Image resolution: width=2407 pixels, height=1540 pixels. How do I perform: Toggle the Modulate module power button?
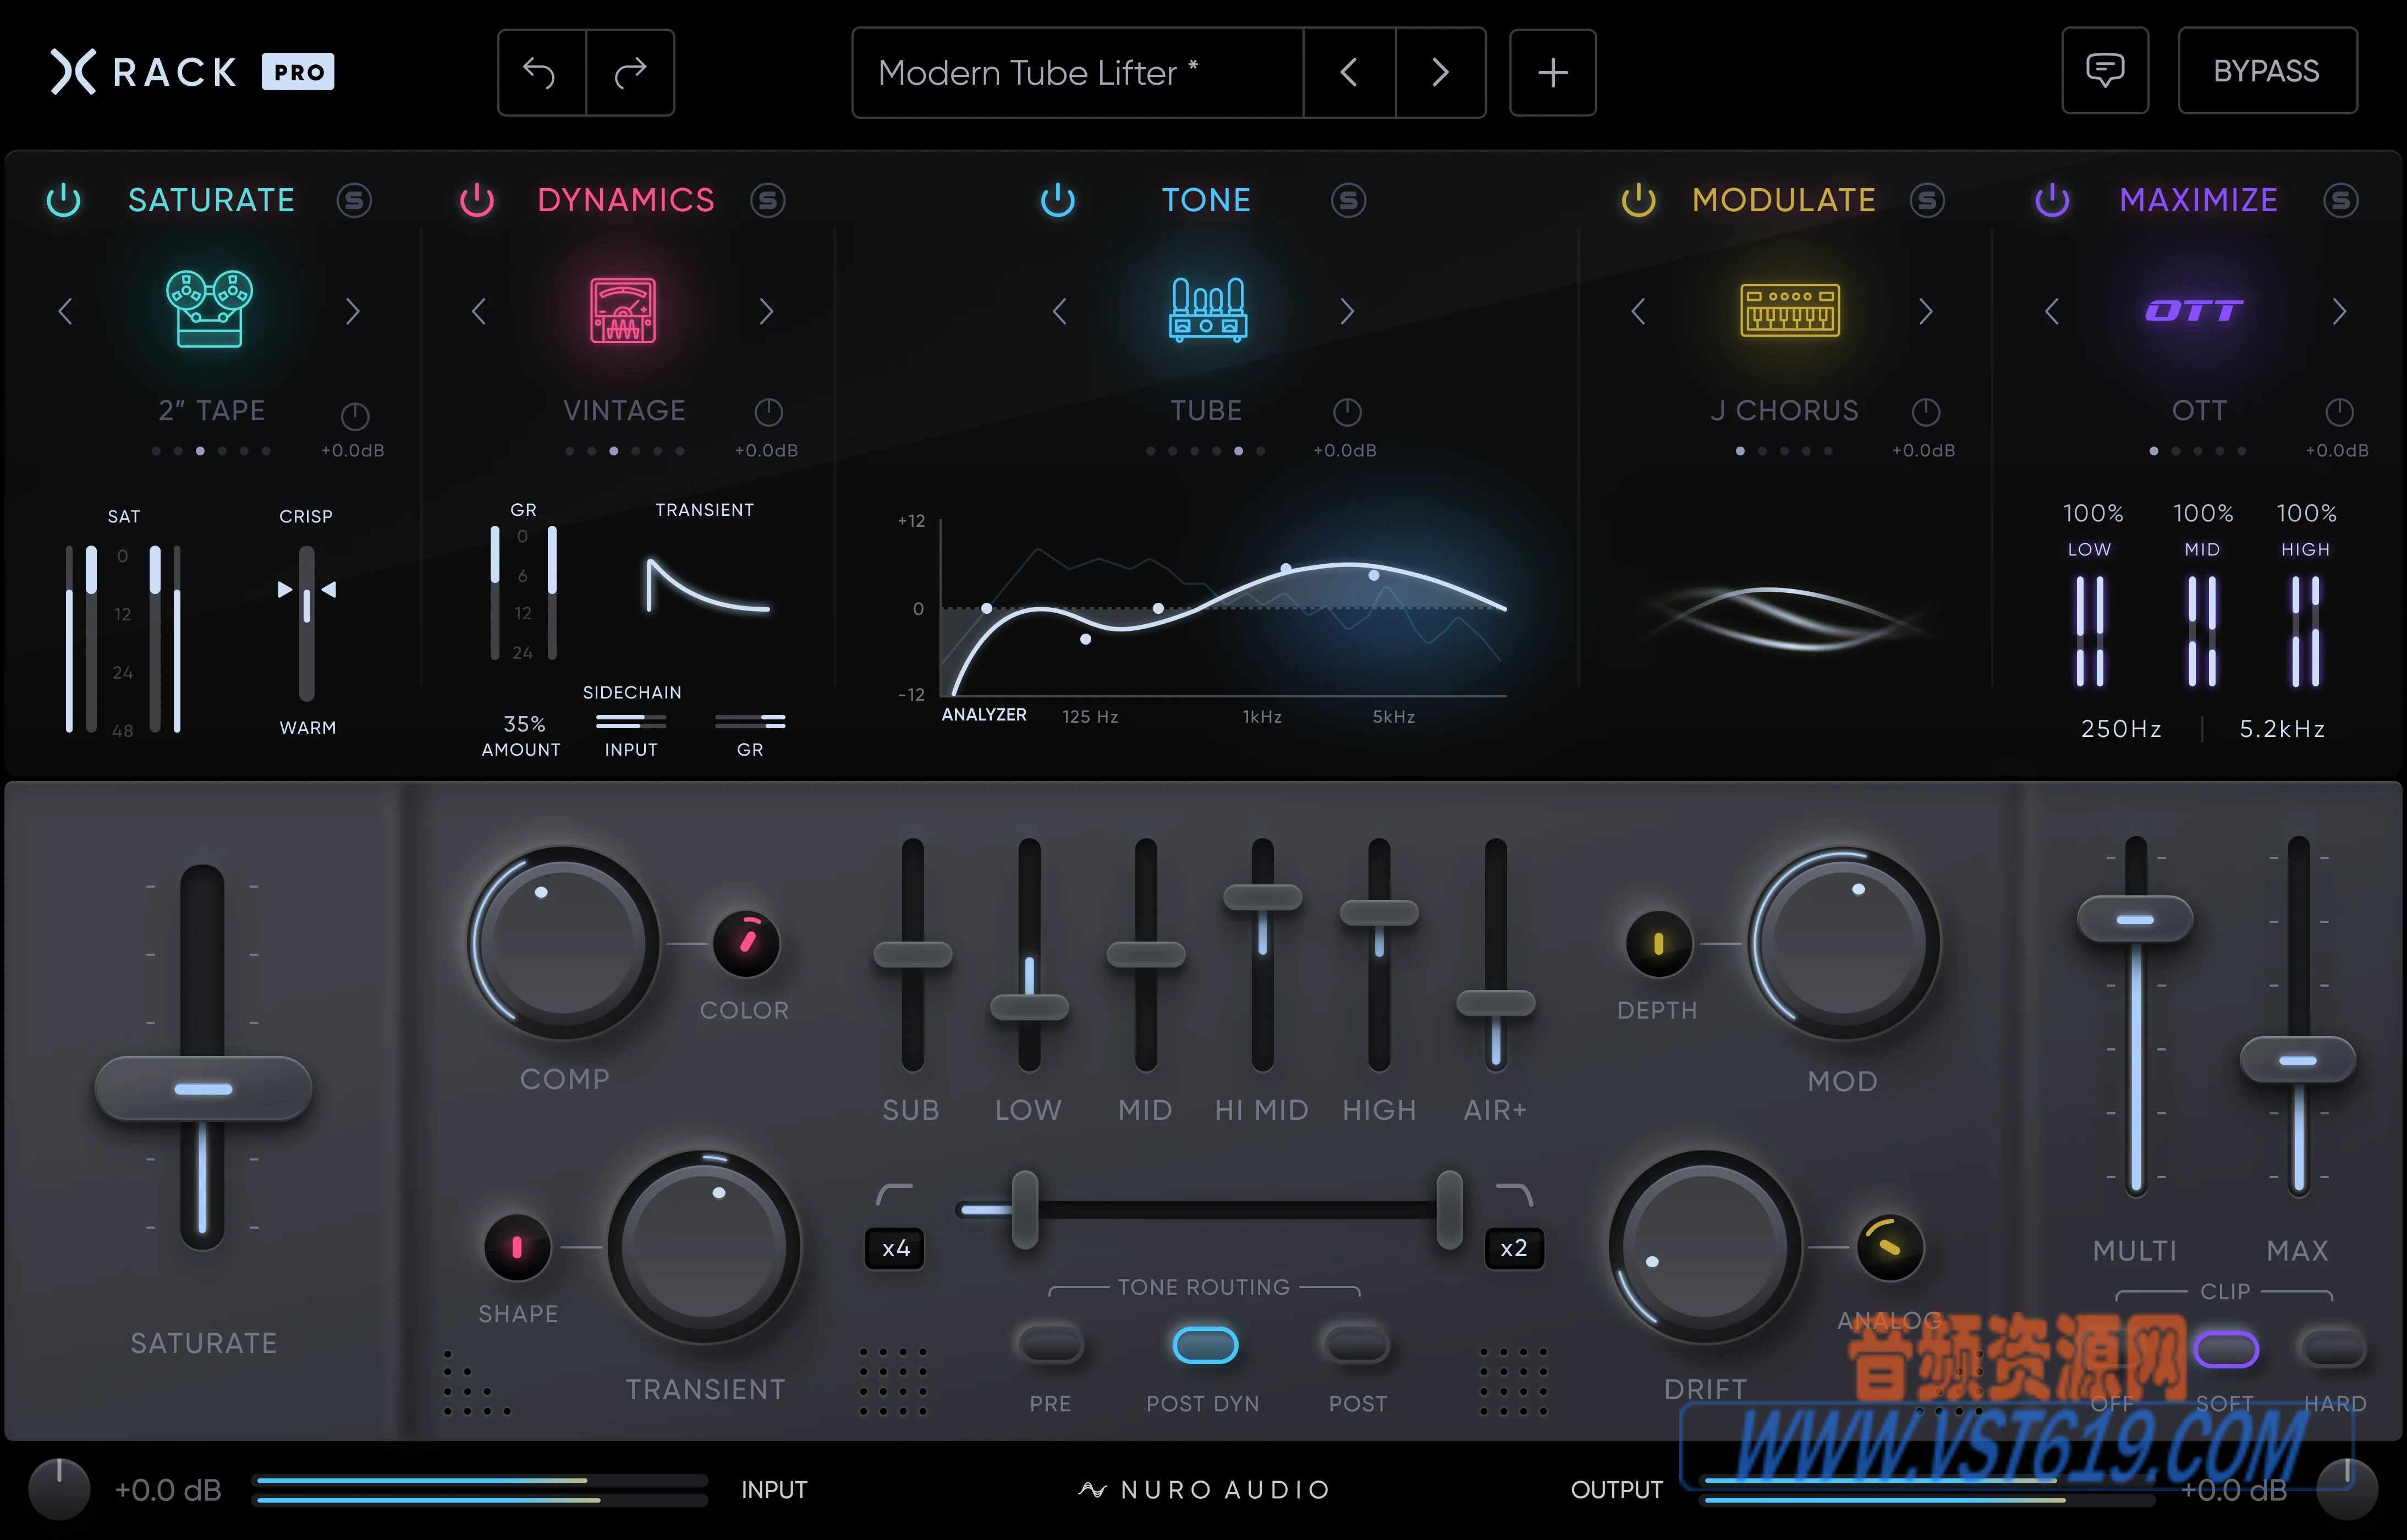click(1638, 200)
